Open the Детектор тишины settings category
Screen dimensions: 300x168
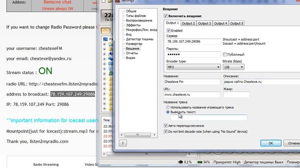(140, 39)
